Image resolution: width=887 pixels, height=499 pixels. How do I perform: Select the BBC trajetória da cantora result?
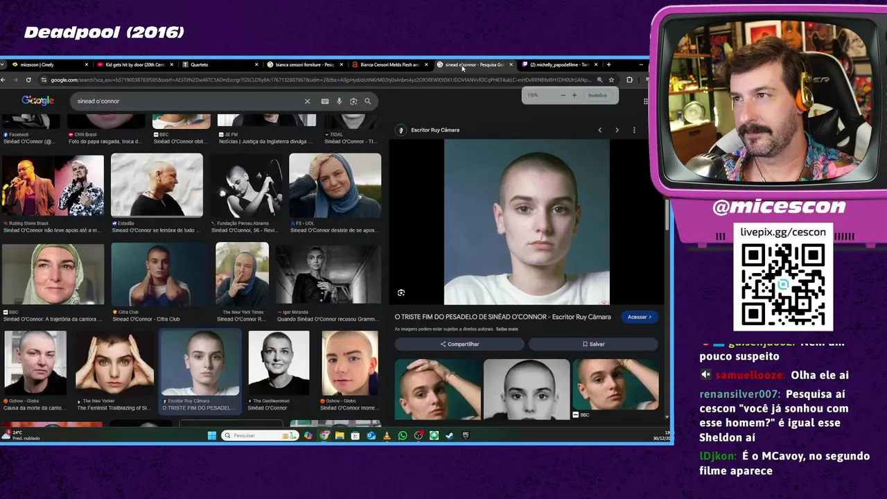tap(53, 274)
